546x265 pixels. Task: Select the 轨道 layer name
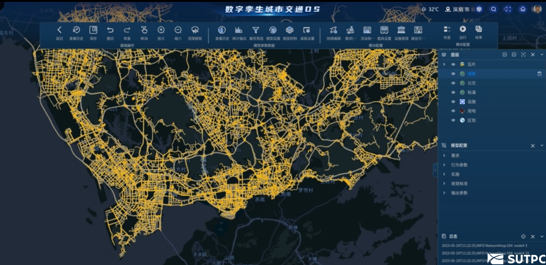(x=471, y=92)
